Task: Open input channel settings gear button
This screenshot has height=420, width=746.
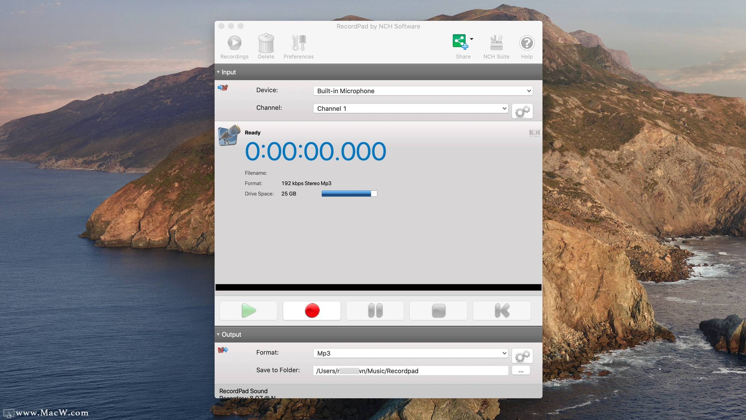Action: click(x=522, y=111)
